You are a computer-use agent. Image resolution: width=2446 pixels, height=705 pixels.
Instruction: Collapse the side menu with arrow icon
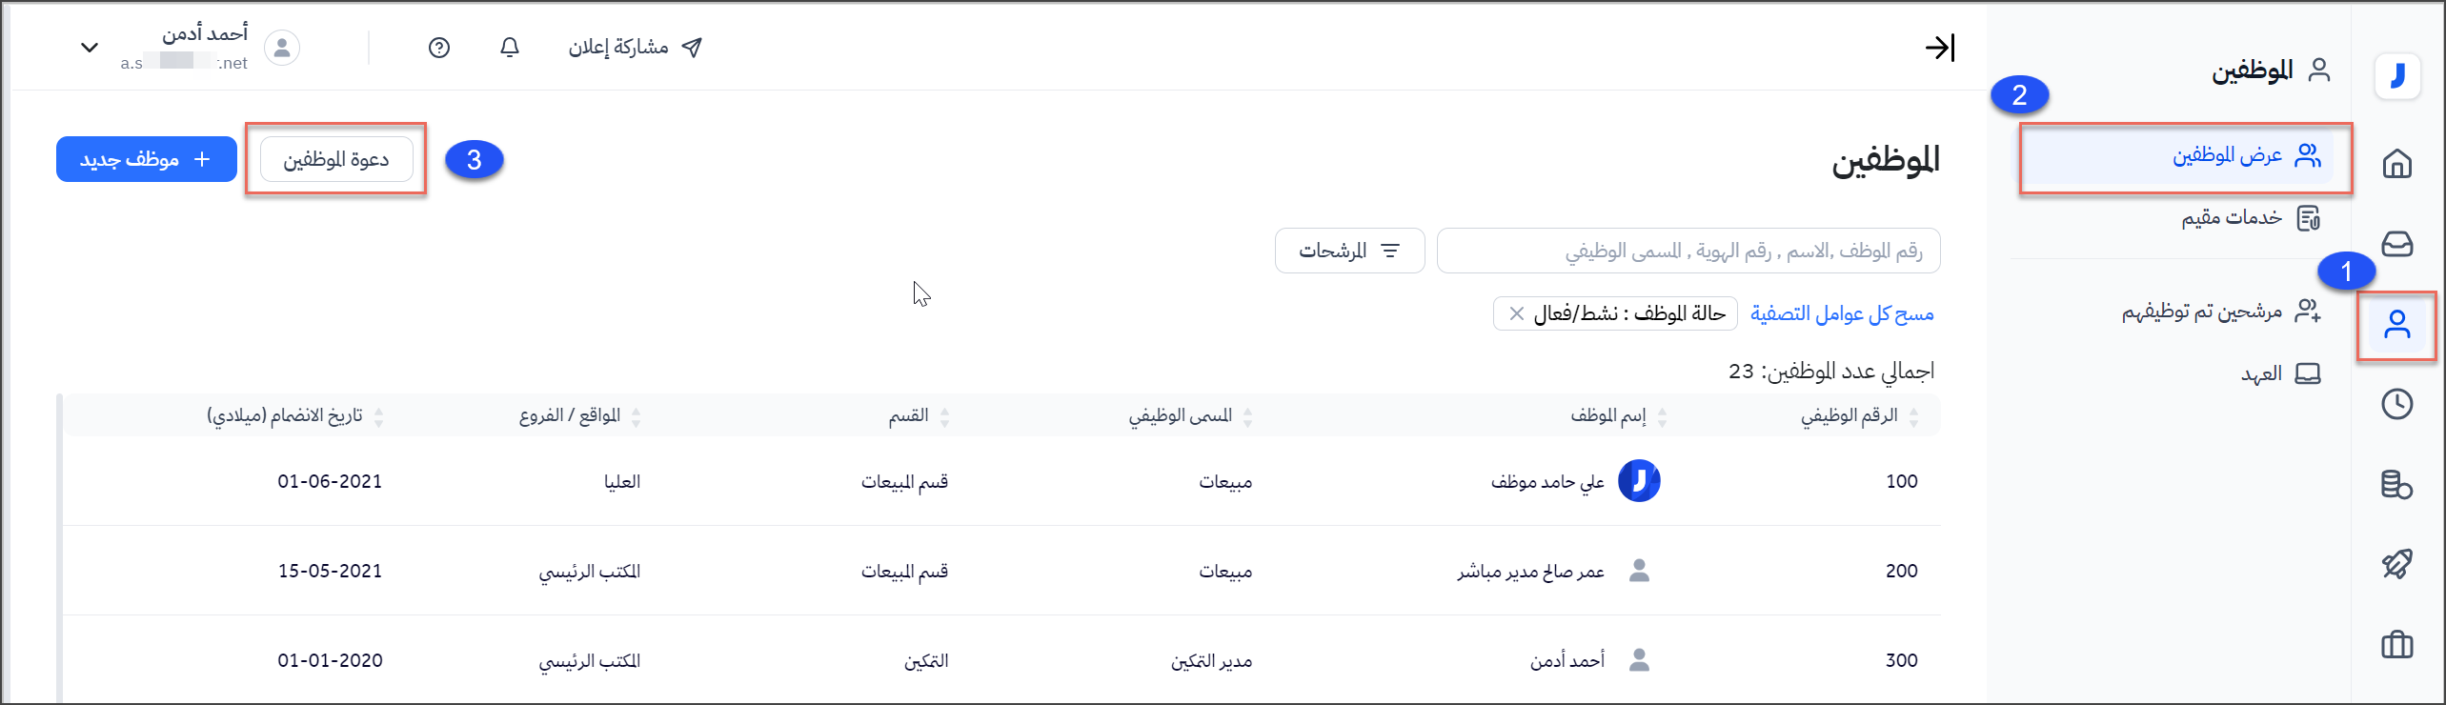(x=1939, y=48)
